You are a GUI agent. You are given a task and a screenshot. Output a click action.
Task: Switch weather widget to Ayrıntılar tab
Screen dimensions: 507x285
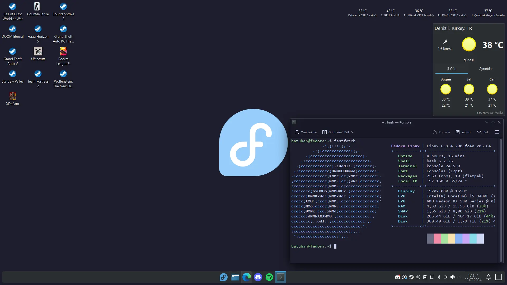click(486, 69)
